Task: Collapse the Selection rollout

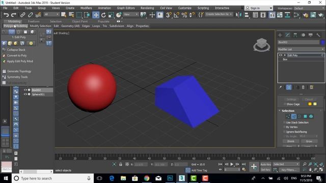Action: [288, 111]
